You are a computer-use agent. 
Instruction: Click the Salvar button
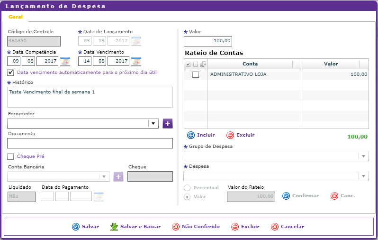click(85, 227)
